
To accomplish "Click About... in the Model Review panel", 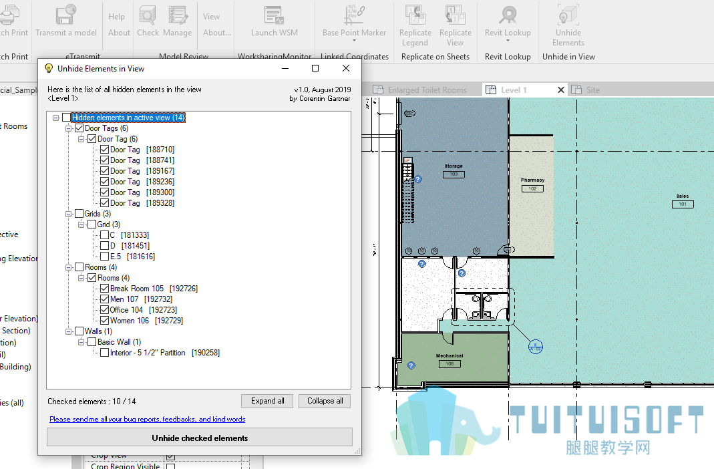I will pyautogui.click(x=217, y=33).
